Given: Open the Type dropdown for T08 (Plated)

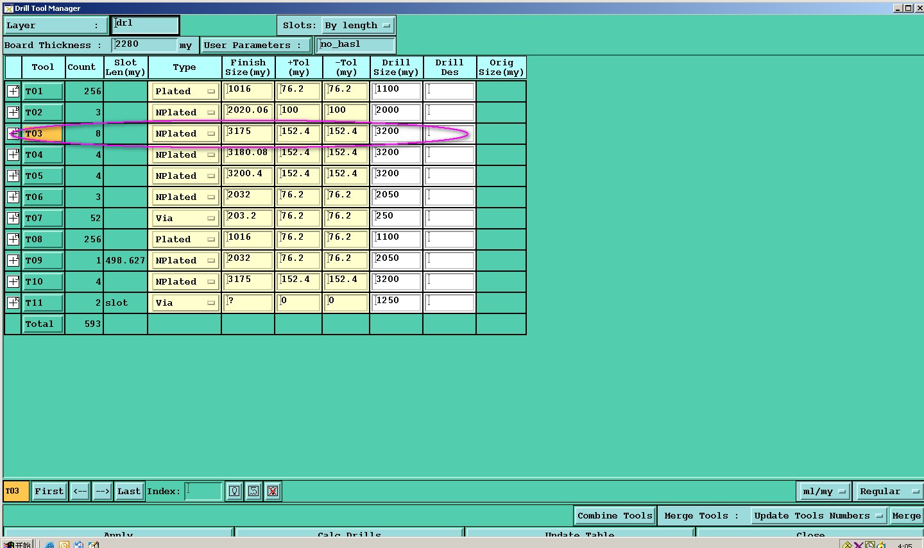Looking at the screenshot, I should click(x=185, y=239).
